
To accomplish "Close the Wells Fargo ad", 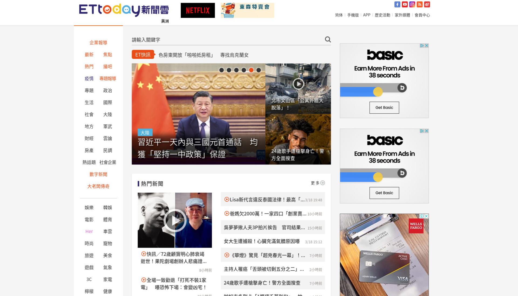I will pos(427,216).
